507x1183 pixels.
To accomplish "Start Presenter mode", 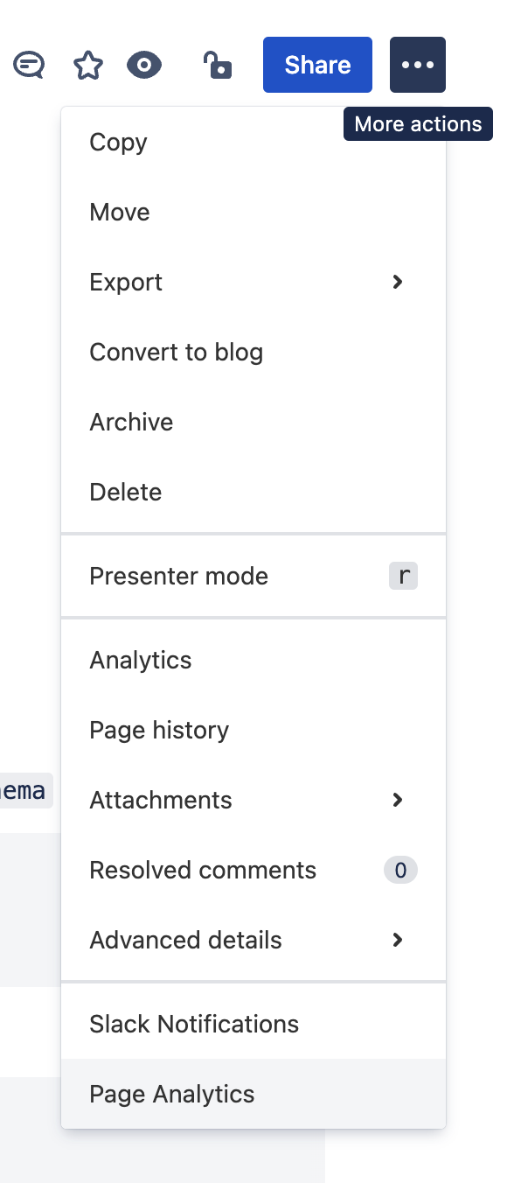I will pyautogui.click(x=253, y=576).
